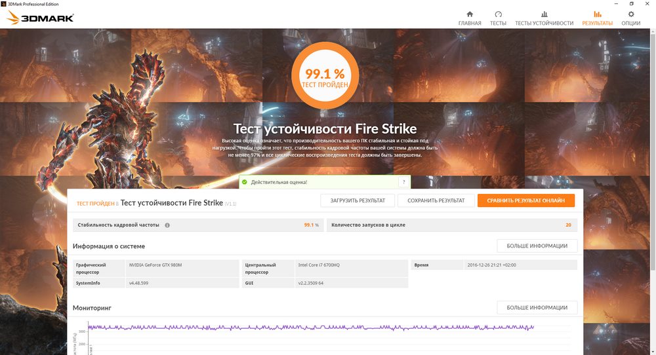This screenshot has height=355, width=656.
Task: Click the Действительная оценка! message
Action: tap(279, 182)
